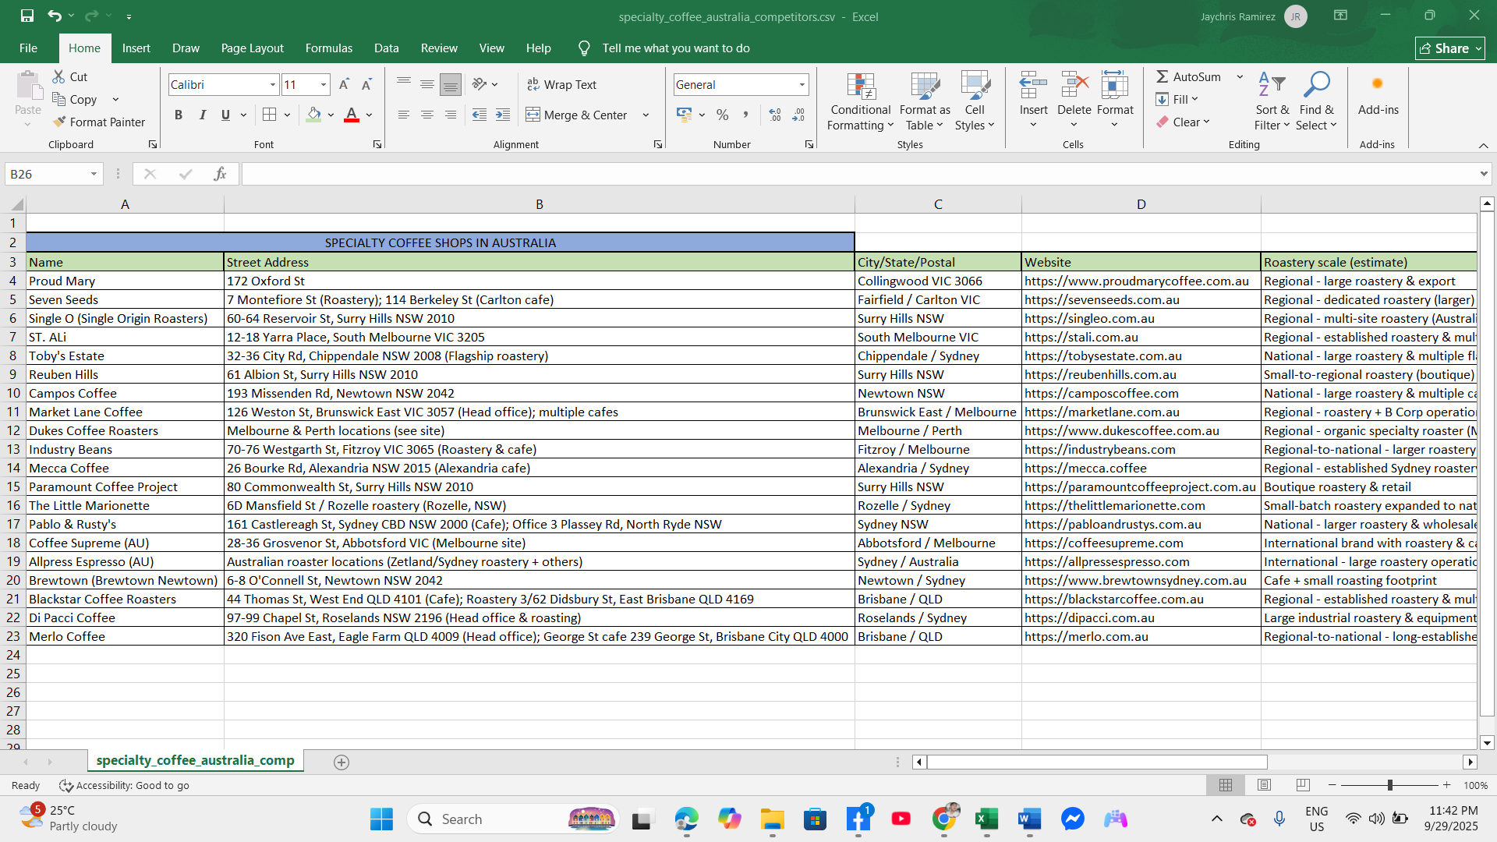Expand the Number Format General dropdown
The image size is (1497, 842).
click(802, 84)
